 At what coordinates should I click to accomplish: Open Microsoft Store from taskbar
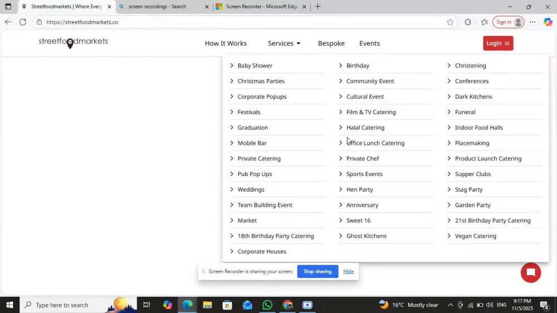[227, 305]
